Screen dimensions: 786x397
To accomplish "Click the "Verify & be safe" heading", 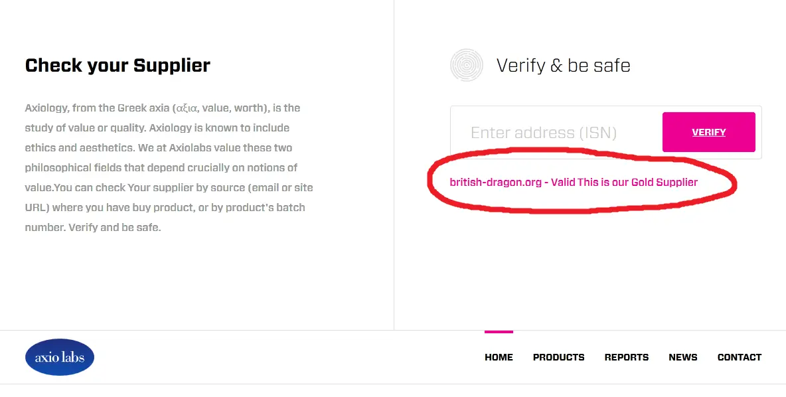I will pos(563,66).
